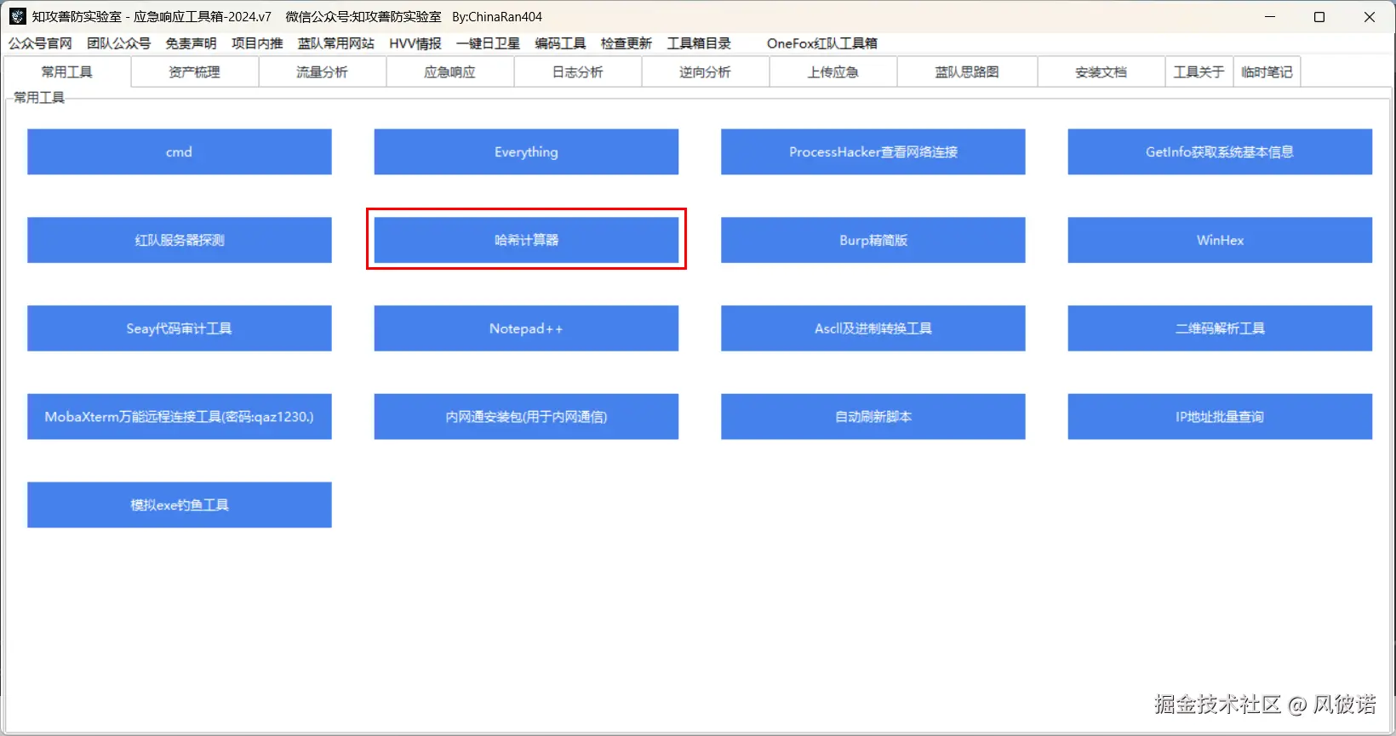The width and height of the screenshot is (1396, 736).
Task: Switch to the 上传应急 tab
Action: (833, 72)
